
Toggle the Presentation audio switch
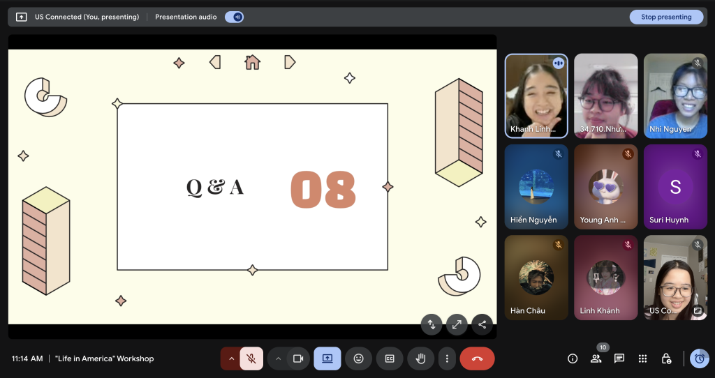(x=234, y=17)
